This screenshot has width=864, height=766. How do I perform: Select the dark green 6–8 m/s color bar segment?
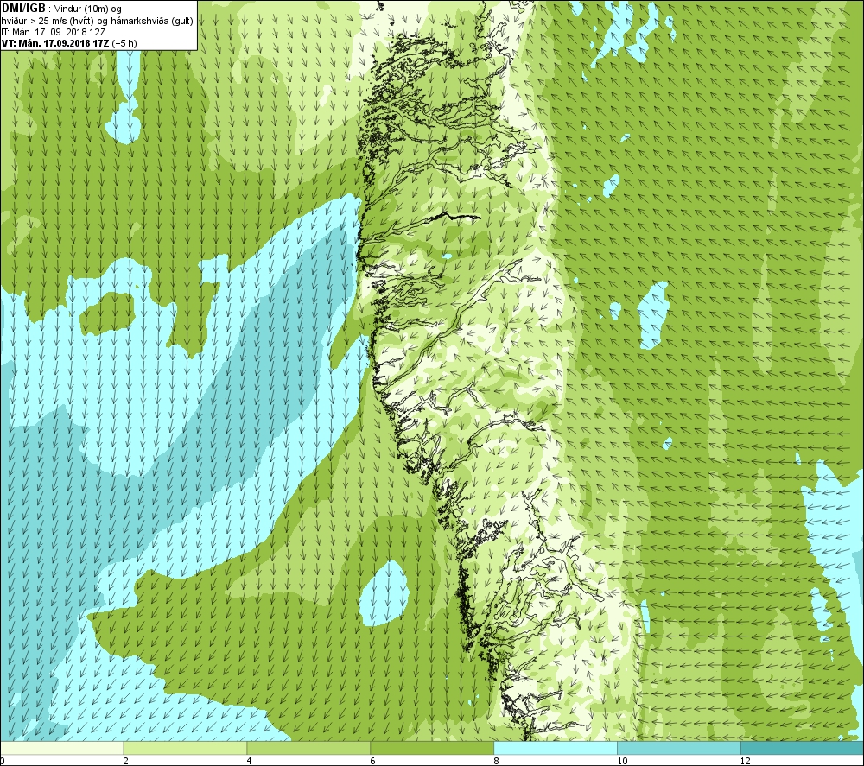(x=432, y=749)
